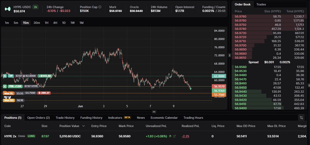Open the News tab
310x145 pixels.
(x=141, y=118)
